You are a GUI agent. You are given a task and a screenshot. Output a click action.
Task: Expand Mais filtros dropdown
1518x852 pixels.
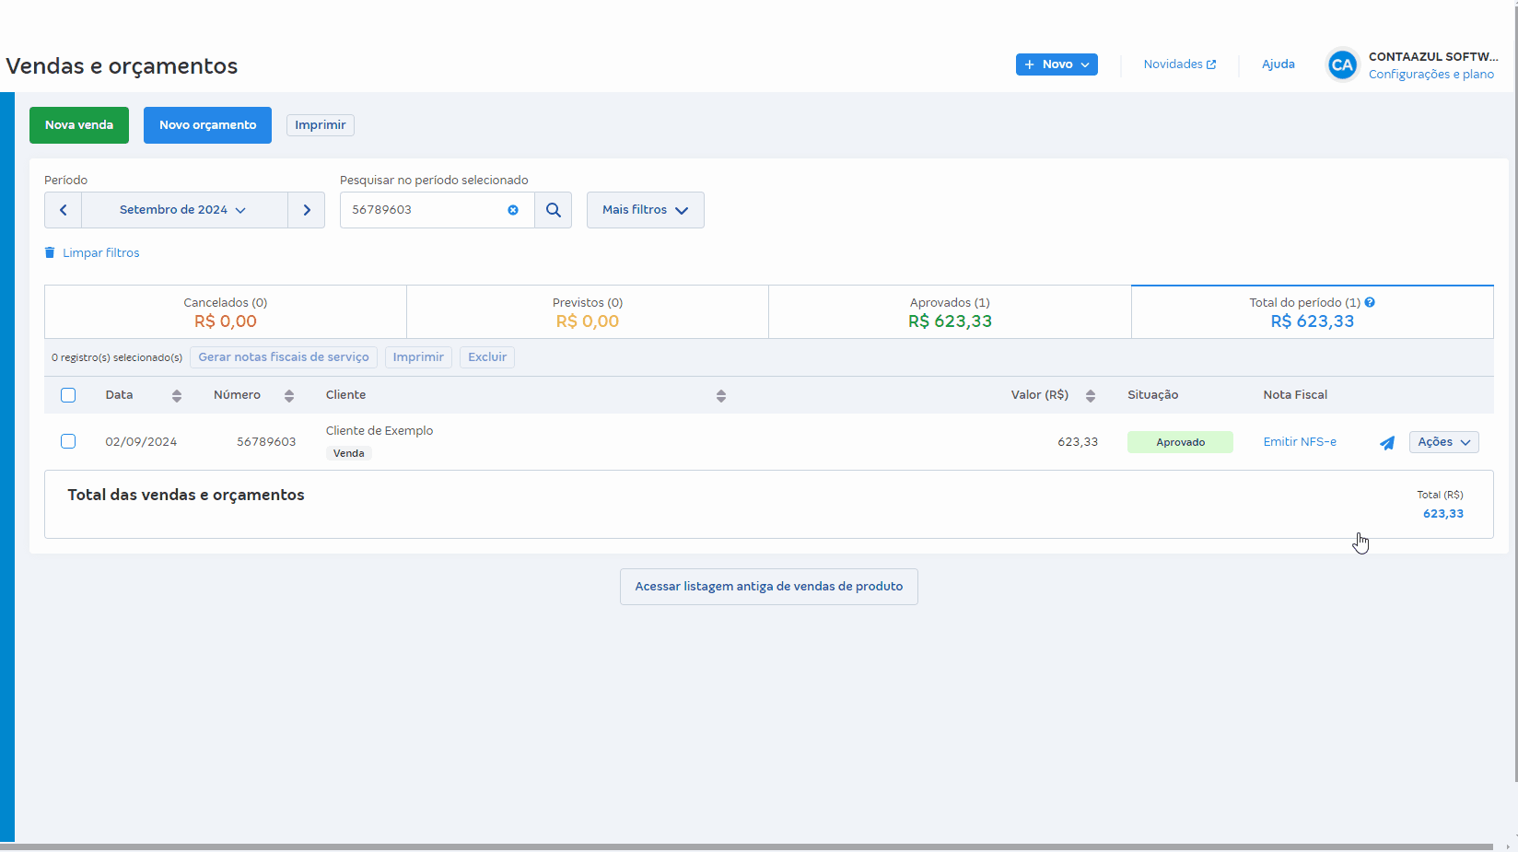[x=646, y=210]
